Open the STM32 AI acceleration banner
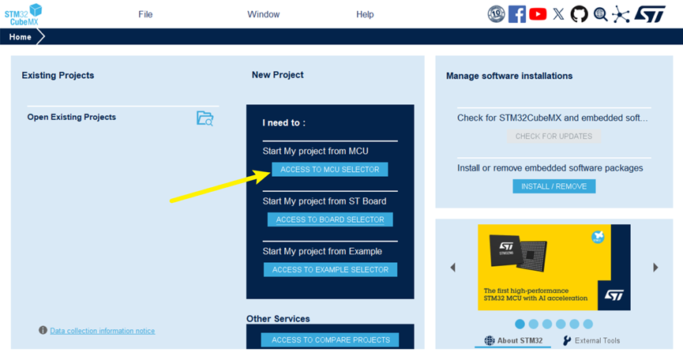The image size is (683, 360). coord(554,268)
